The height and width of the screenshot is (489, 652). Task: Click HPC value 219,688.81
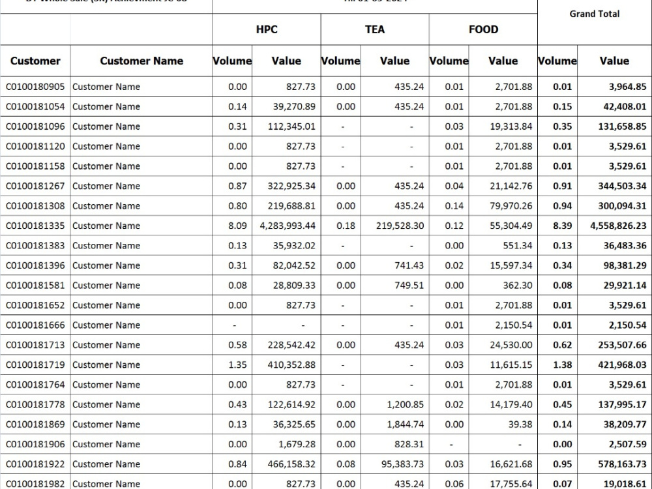pos(291,206)
